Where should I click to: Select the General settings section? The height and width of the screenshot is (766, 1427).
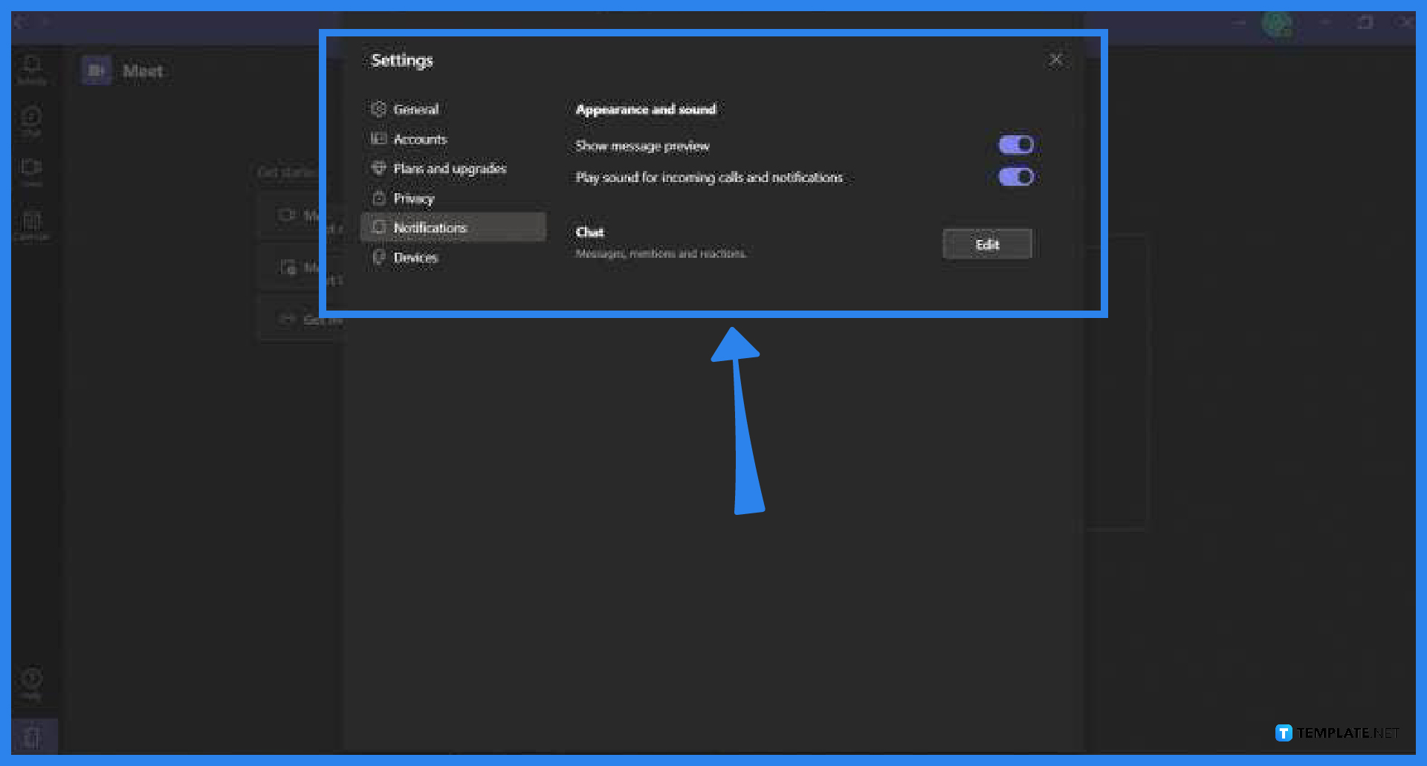pos(415,109)
